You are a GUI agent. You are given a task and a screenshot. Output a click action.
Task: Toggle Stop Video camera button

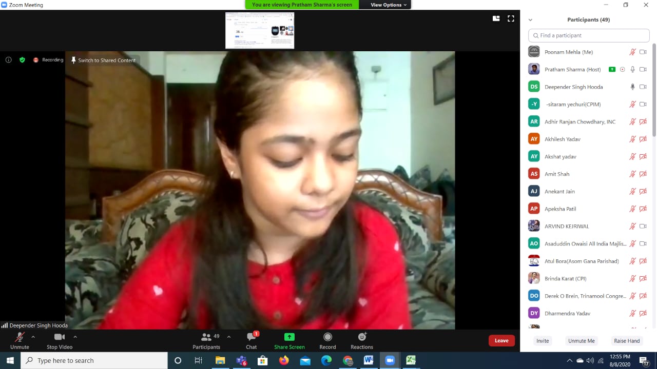60,337
